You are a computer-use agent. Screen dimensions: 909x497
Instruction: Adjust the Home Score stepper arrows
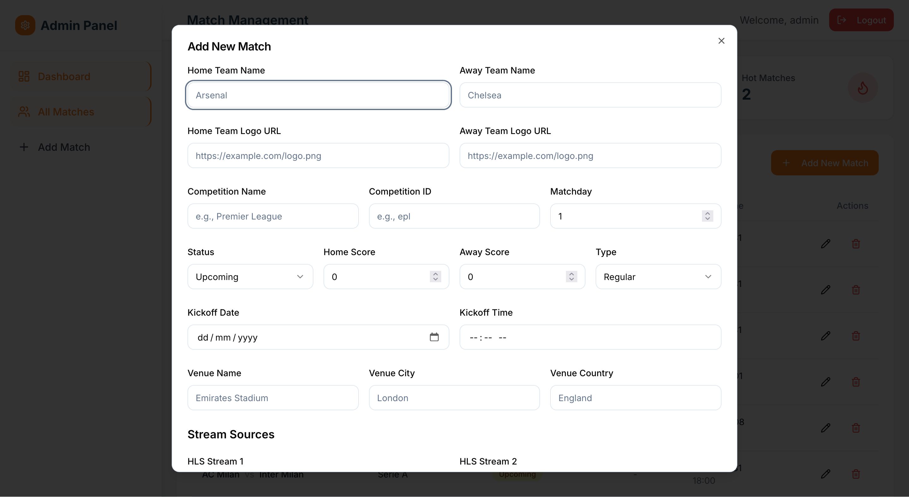435,277
